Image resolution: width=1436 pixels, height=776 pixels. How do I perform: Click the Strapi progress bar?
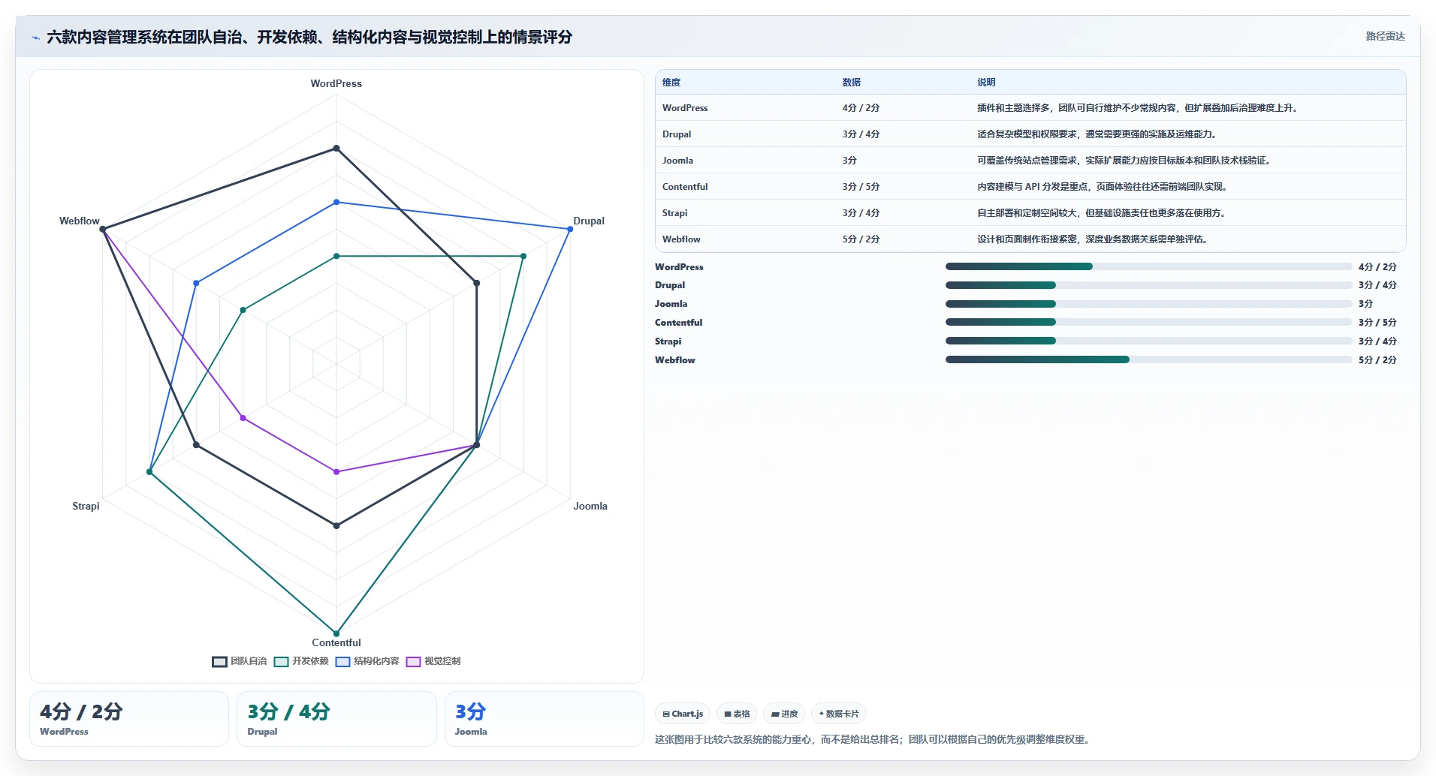tap(1148, 341)
